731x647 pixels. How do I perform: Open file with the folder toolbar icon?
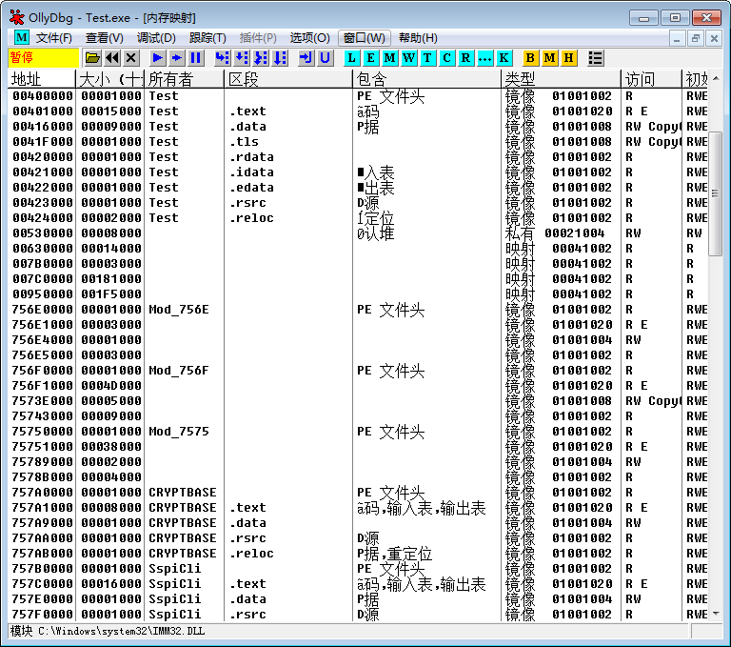point(92,58)
